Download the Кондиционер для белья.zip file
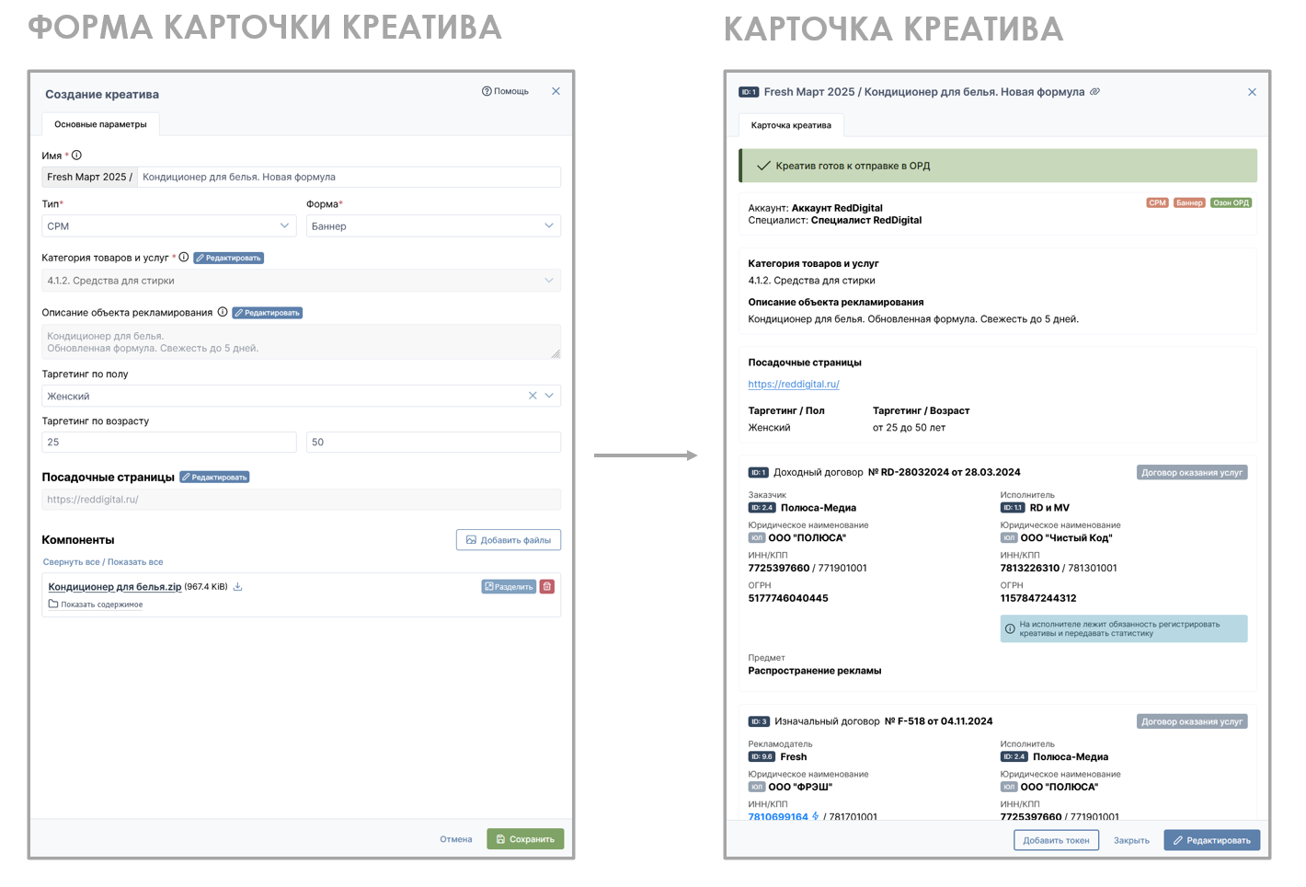The width and height of the screenshot is (1306, 887). tap(237, 587)
